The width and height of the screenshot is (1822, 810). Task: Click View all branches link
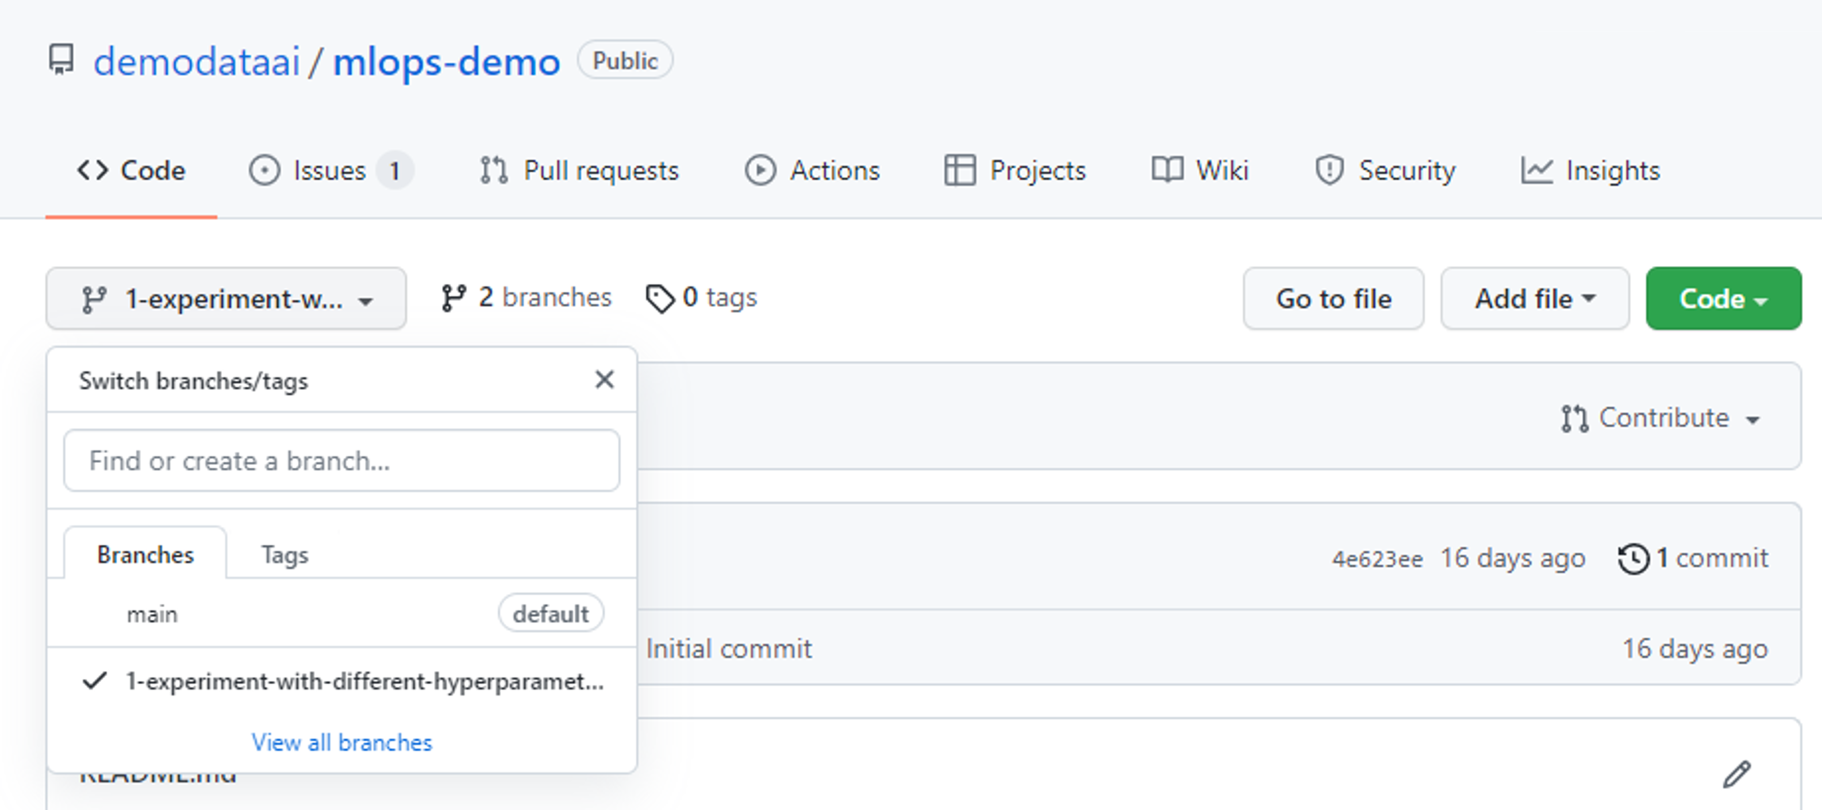coord(343,740)
